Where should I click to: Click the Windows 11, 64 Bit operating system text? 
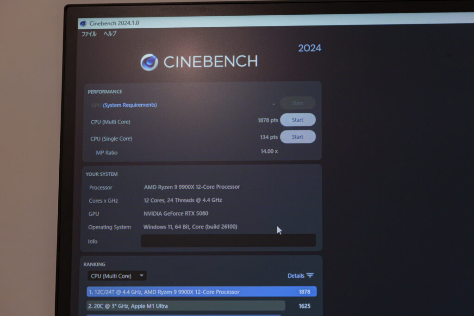click(190, 227)
